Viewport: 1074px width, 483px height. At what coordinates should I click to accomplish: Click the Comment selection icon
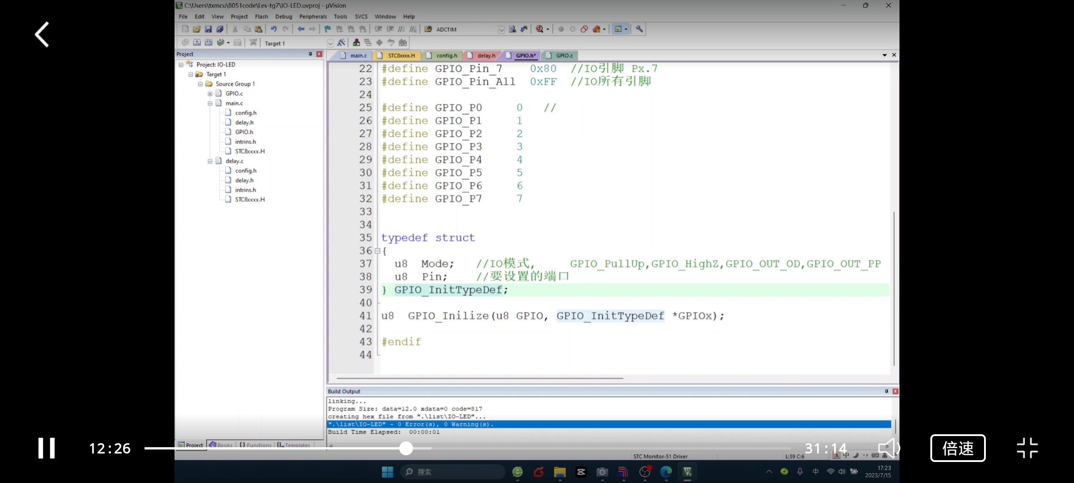pos(401,29)
